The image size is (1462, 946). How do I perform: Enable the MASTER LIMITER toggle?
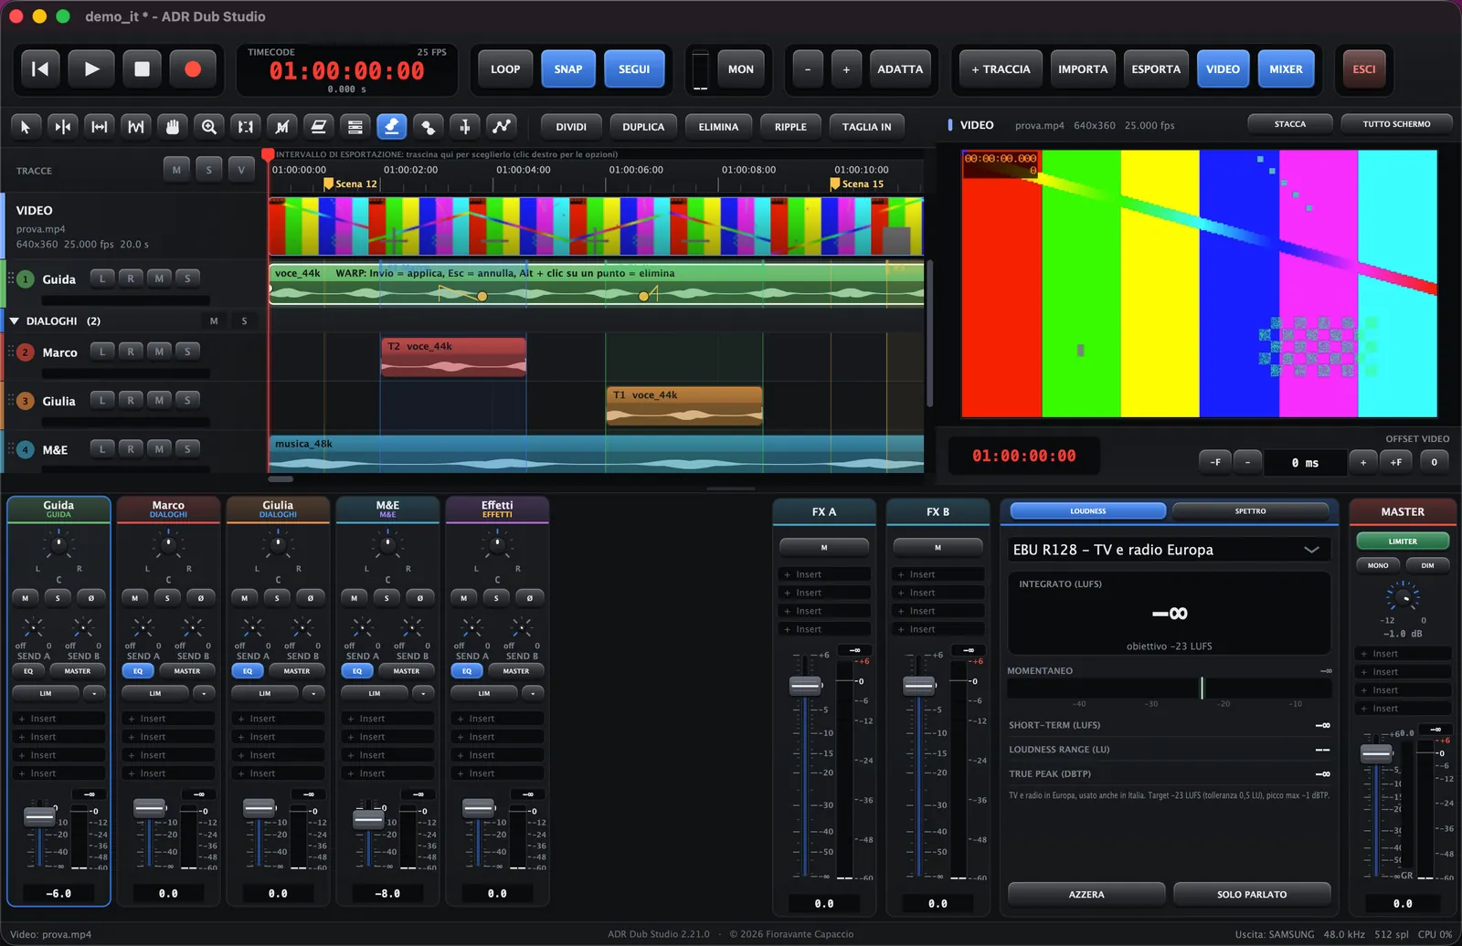click(1403, 541)
